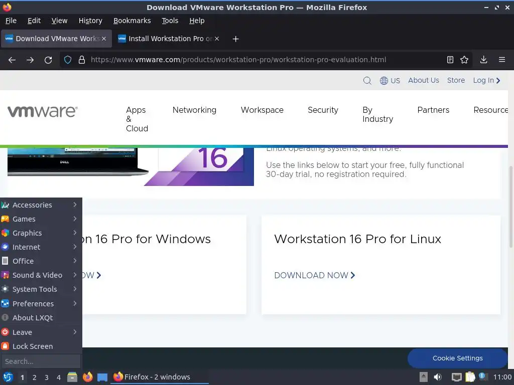
Task: Expand the Accessories submenu
Action: pos(41,205)
